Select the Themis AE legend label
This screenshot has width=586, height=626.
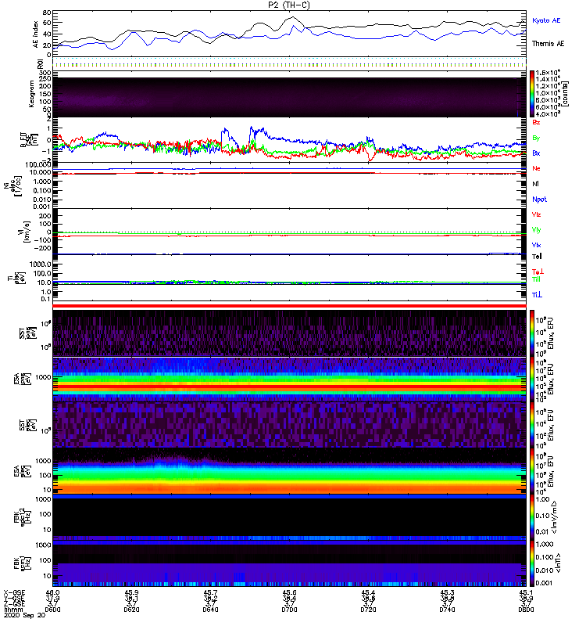click(548, 44)
